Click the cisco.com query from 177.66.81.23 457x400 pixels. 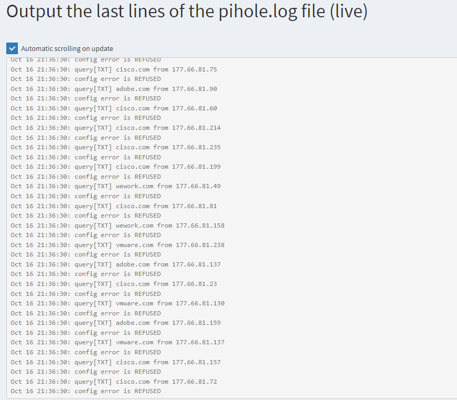point(114,284)
